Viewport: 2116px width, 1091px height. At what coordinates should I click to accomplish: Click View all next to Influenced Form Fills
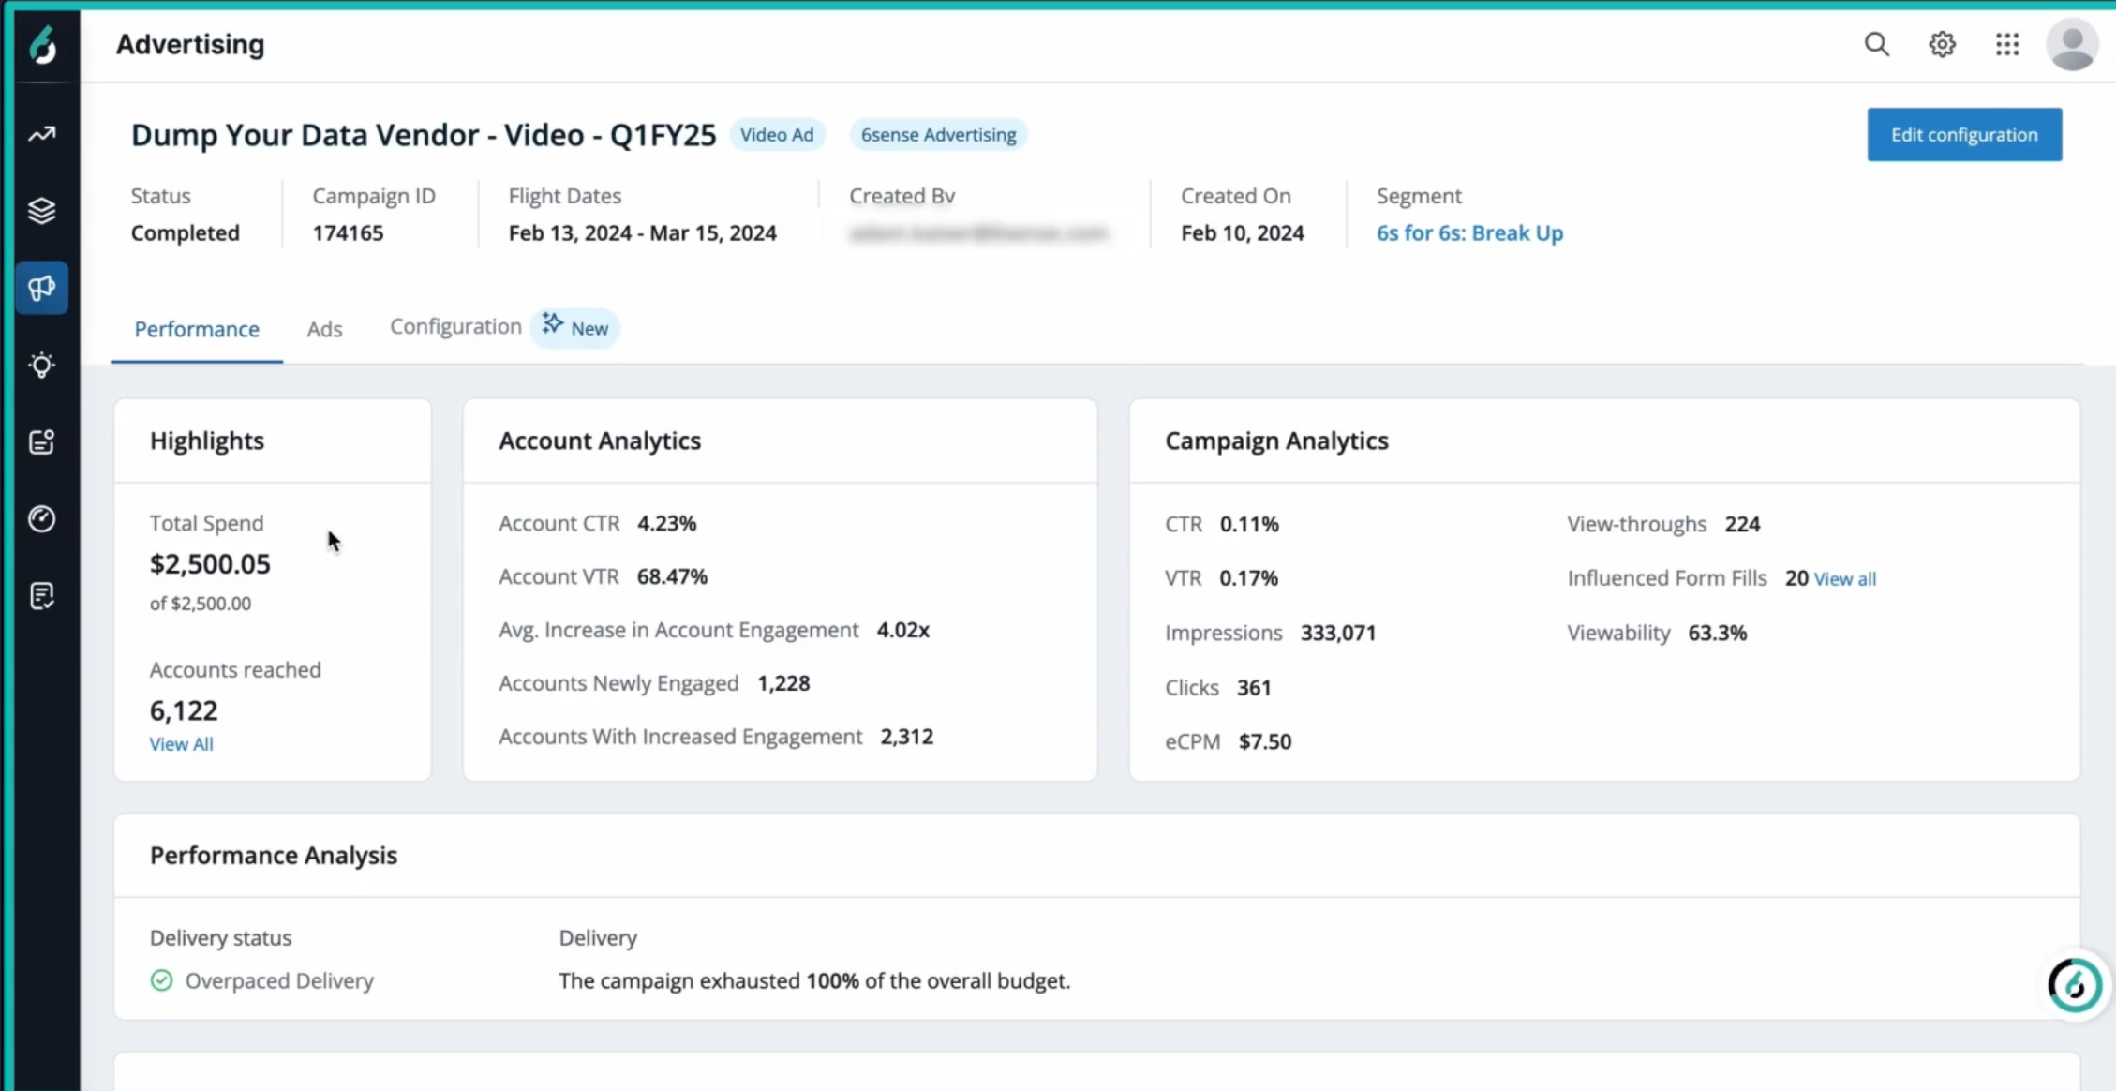[1844, 579]
